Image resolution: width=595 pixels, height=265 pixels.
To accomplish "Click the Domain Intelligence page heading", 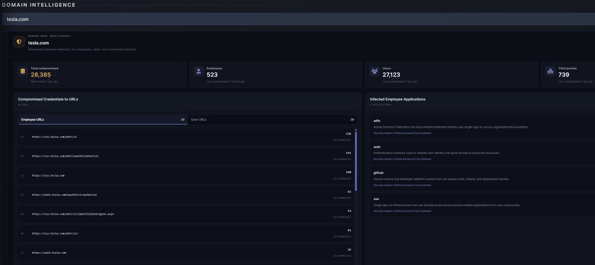I will [x=38, y=5].
